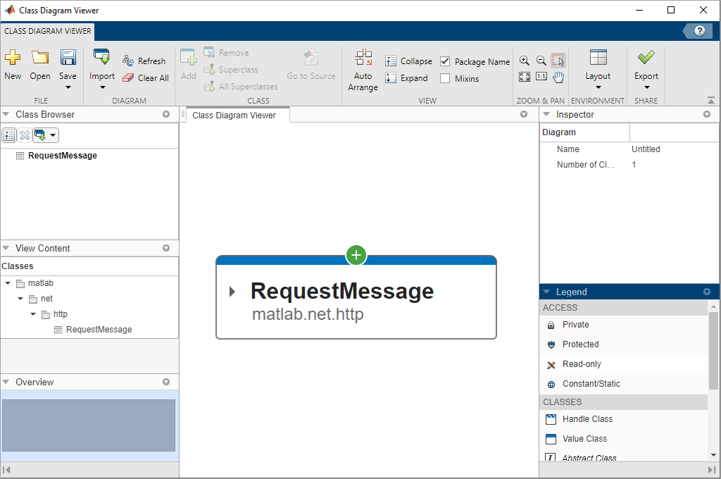Activate the Pan hand tool
This screenshot has height=479, width=721.
tap(558, 76)
